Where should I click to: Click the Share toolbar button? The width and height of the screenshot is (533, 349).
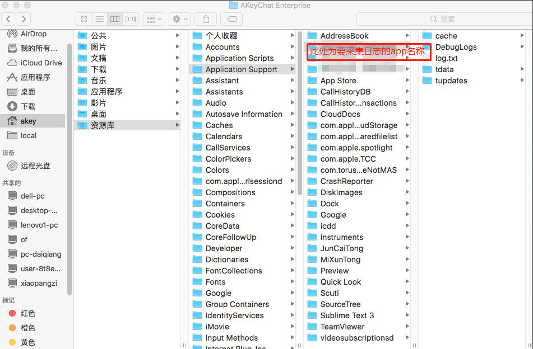[205, 19]
